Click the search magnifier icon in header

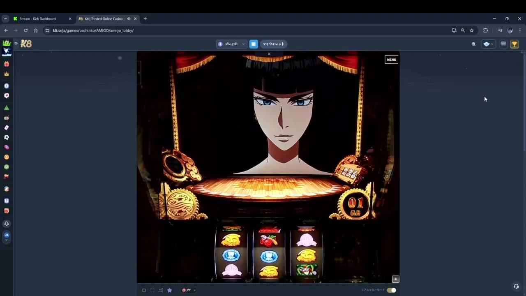[474, 44]
